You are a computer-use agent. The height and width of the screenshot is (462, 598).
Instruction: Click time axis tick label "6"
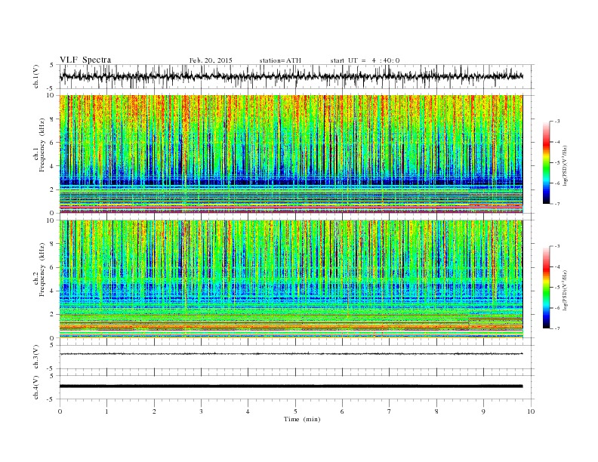342,411
